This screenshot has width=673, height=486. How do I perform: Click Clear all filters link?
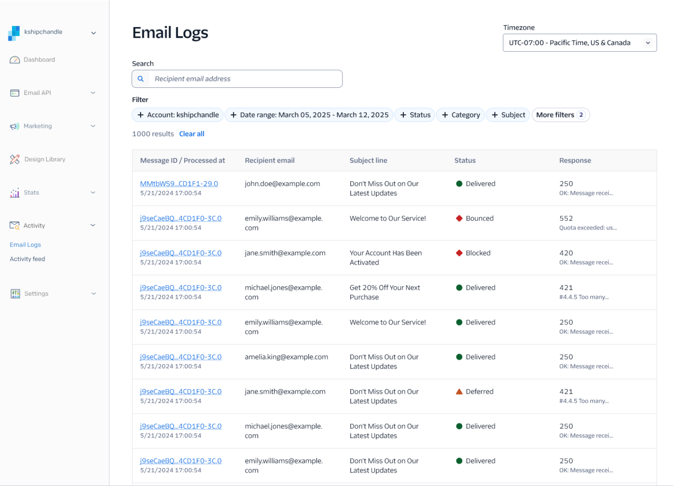192,134
